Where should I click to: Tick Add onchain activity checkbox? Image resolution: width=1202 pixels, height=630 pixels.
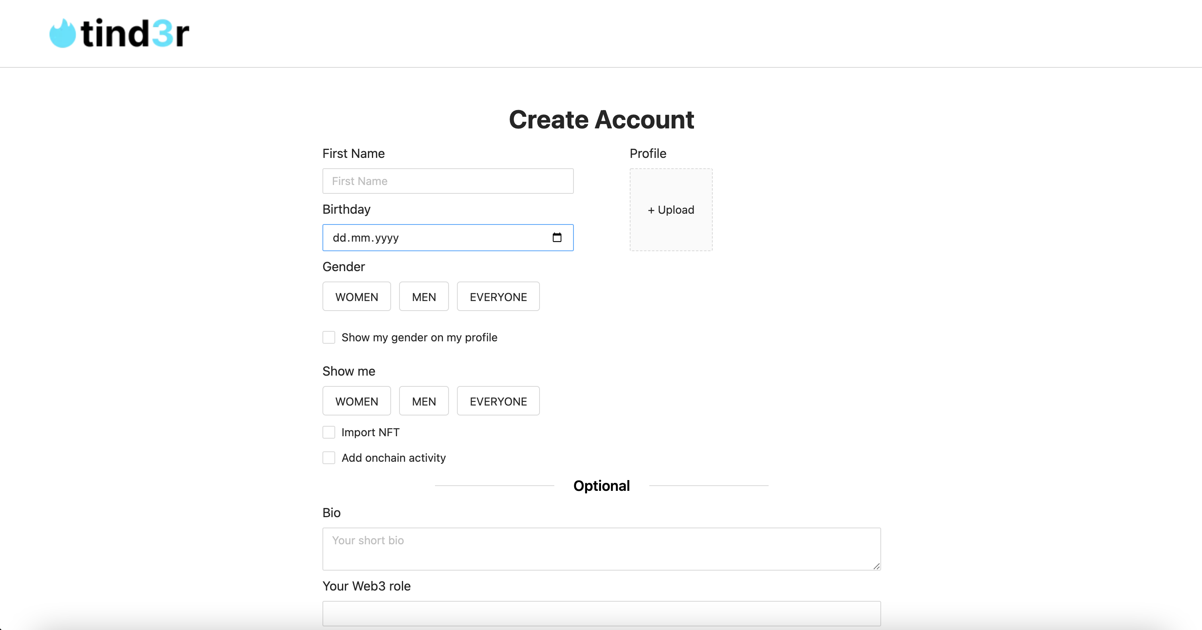coord(329,458)
